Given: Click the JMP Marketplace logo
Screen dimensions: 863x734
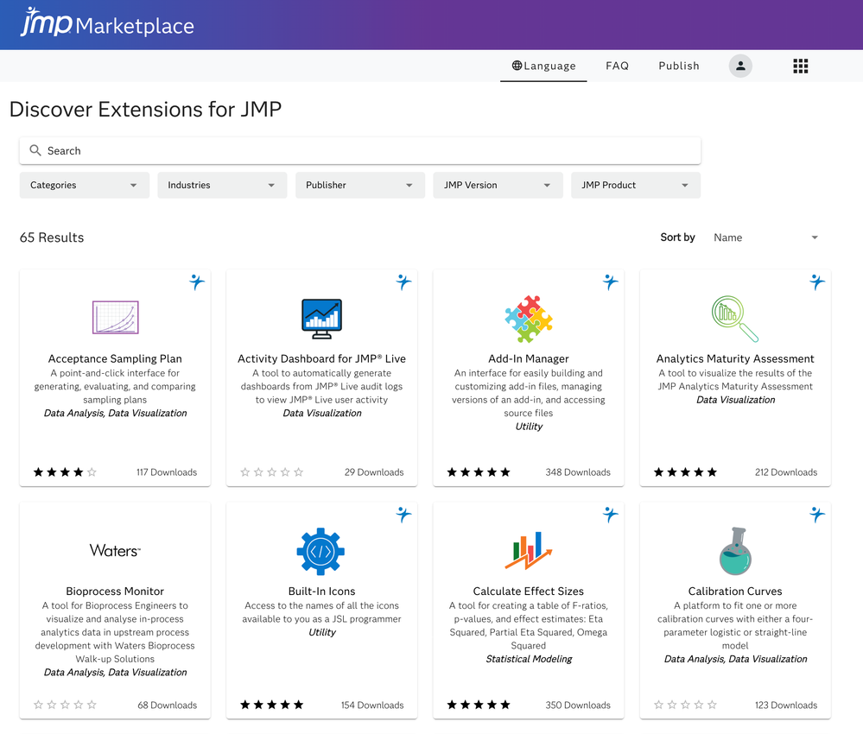Looking at the screenshot, I should 107,23.
